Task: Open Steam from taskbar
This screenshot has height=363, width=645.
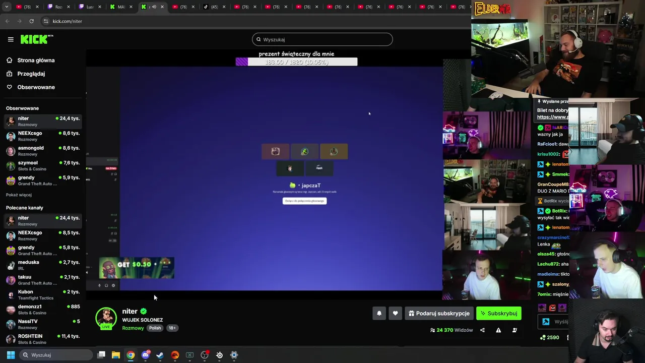Action: pyautogui.click(x=160, y=355)
